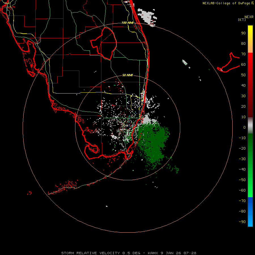Click the positive 40 value on the velocity scale
This screenshot has width=255, height=255.
coord(243,85)
